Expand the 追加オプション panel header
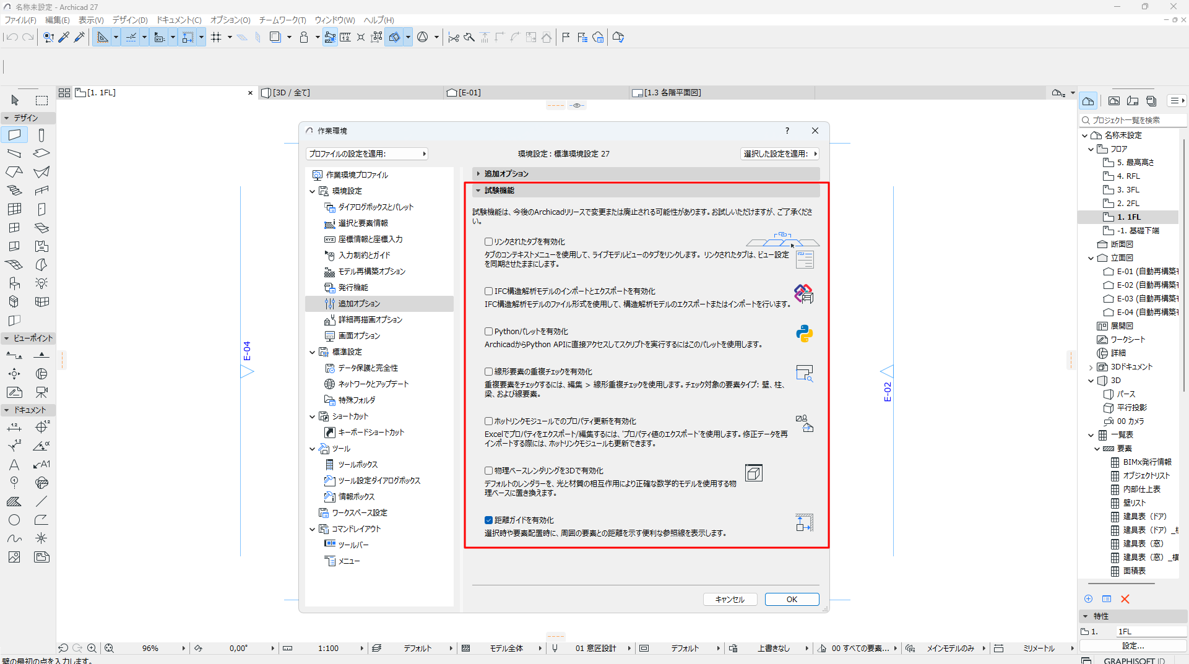 (646, 173)
